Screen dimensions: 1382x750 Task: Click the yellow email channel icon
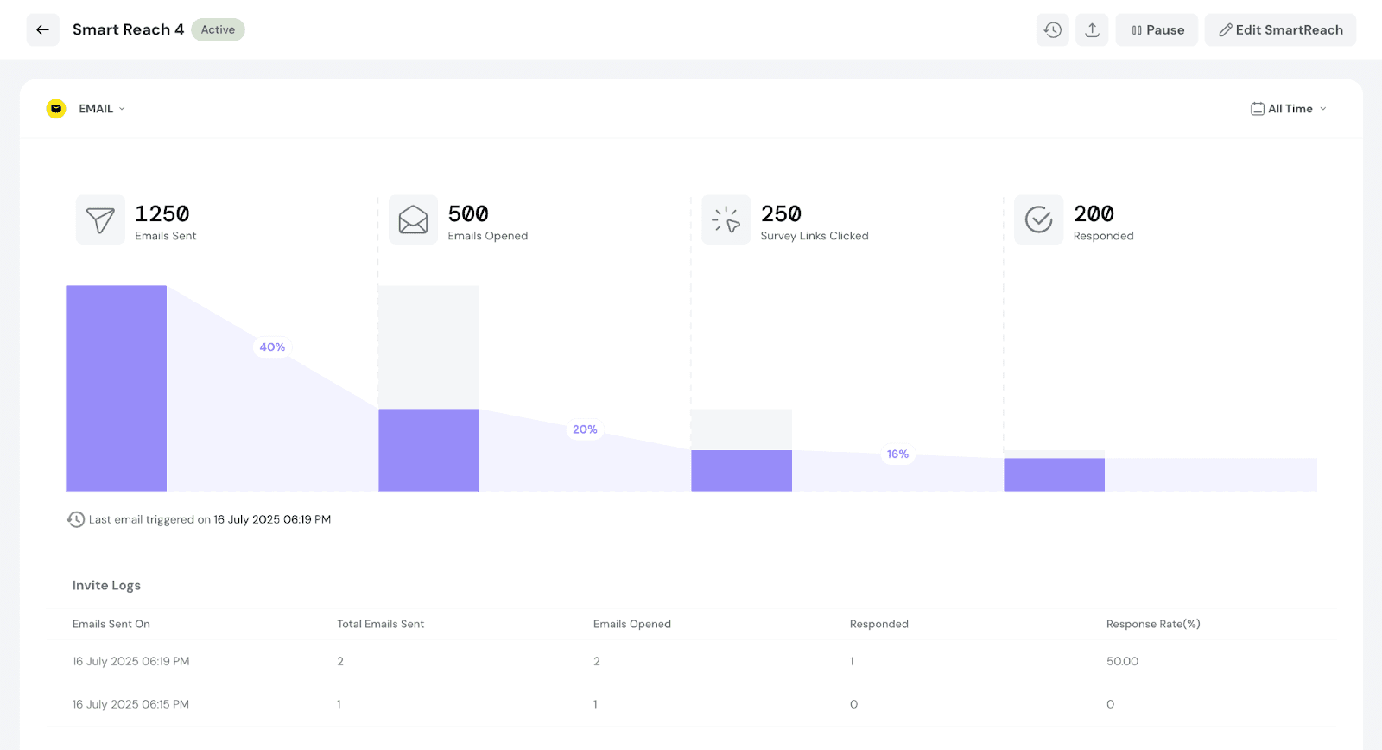[x=56, y=109]
